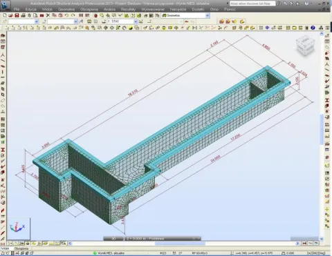Image resolution: width=332 pixels, height=256 pixels.
Task: Click the horizontal scrollbar thumb below the viewport
Action: click(x=180, y=244)
